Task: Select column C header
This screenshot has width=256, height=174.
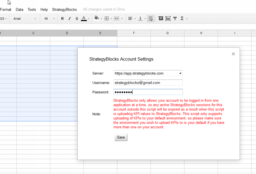Action: [33, 33]
